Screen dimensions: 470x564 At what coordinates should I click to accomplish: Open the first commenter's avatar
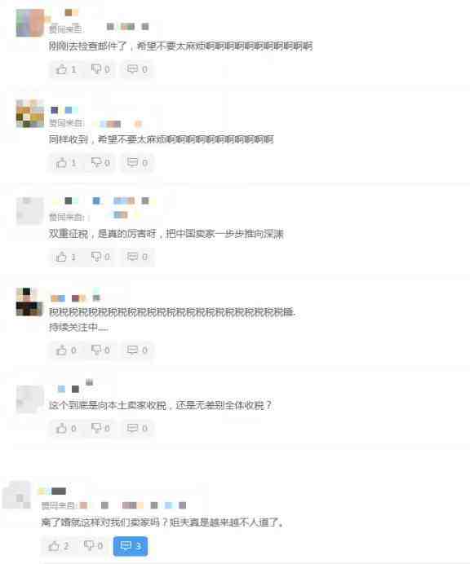click(x=30, y=24)
